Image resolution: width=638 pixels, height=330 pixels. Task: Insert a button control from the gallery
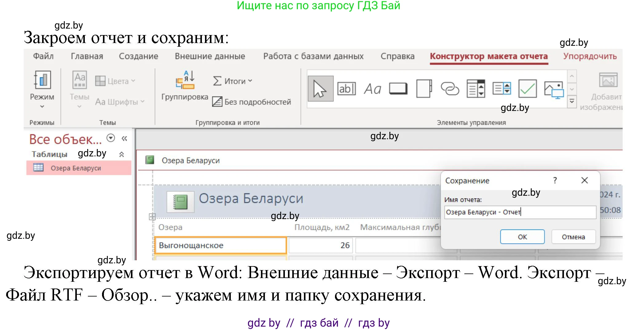pyautogui.click(x=398, y=89)
